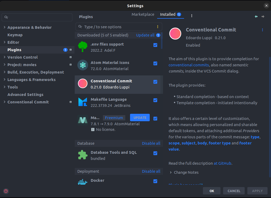Navigate back with the left arrow

(256, 17)
